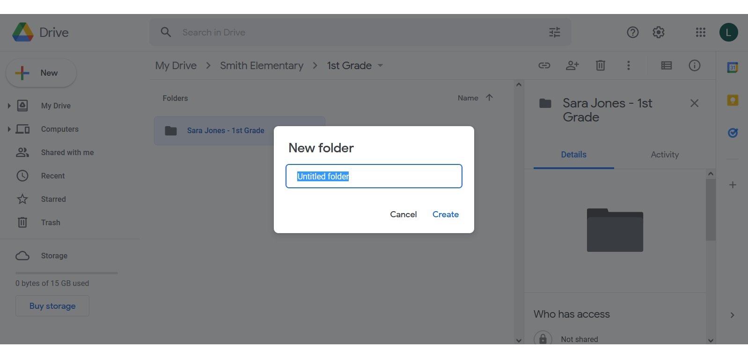Click the Get add-ons plus icon
Image resolution: width=748 pixels, height=356 pixels.
coord(733,185)
